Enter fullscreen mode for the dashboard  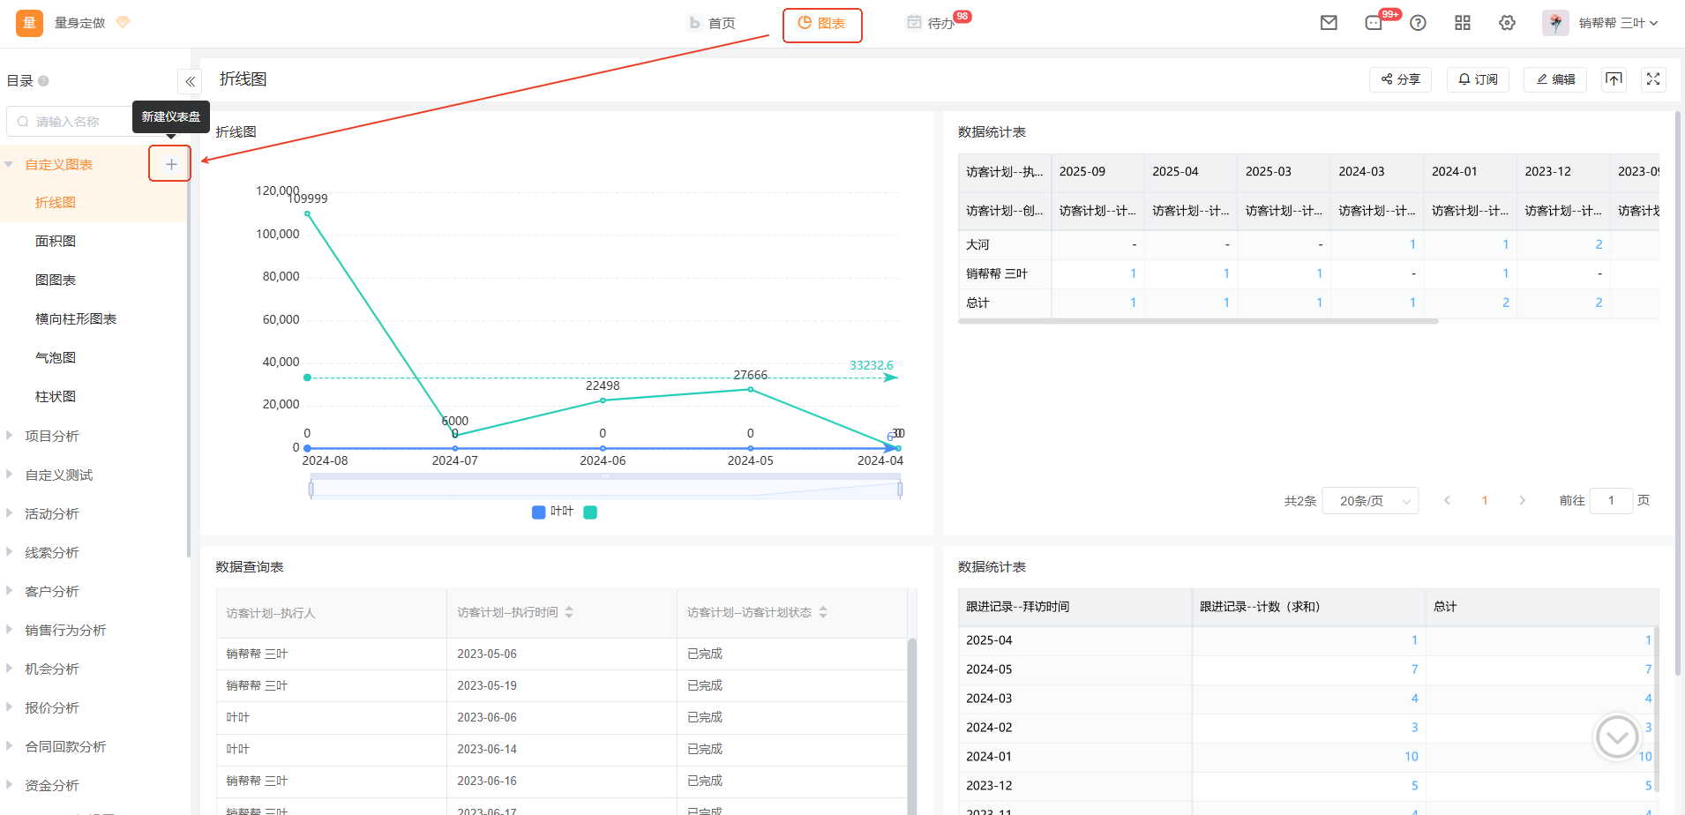click(1653, 79)
